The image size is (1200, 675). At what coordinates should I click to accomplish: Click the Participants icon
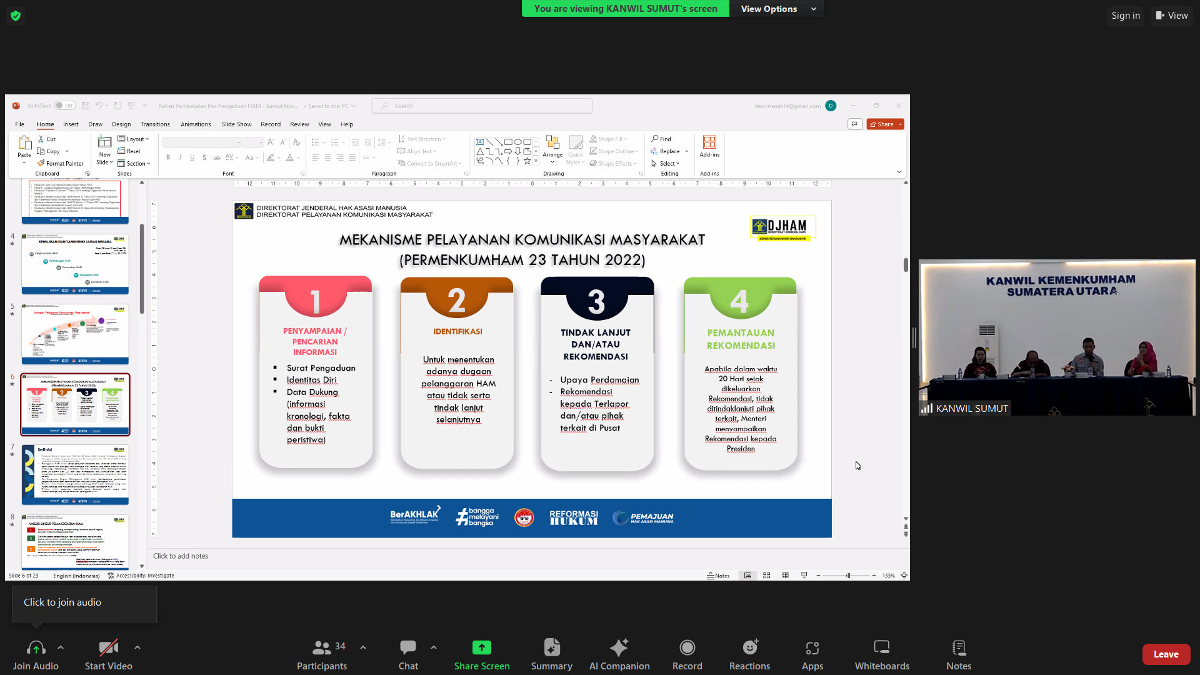(x=322, y=647)
